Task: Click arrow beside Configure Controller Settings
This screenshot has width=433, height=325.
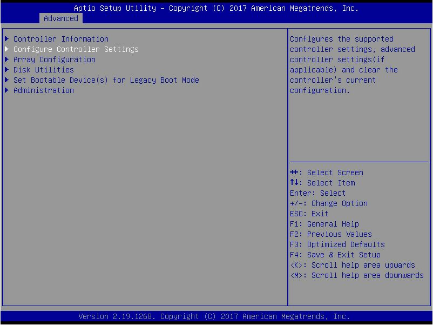Action: tap(7, 49)
